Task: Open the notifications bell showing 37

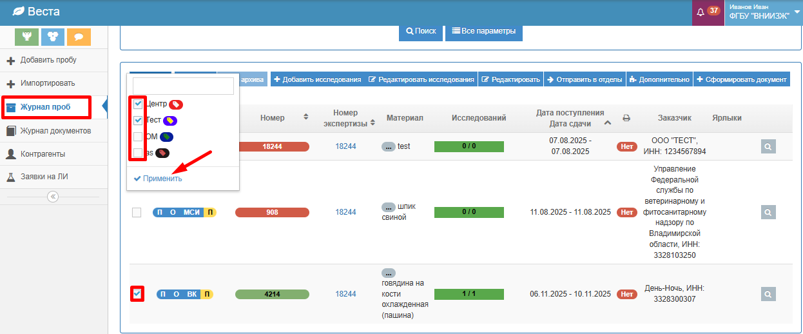Action: (x=708, y=12)
